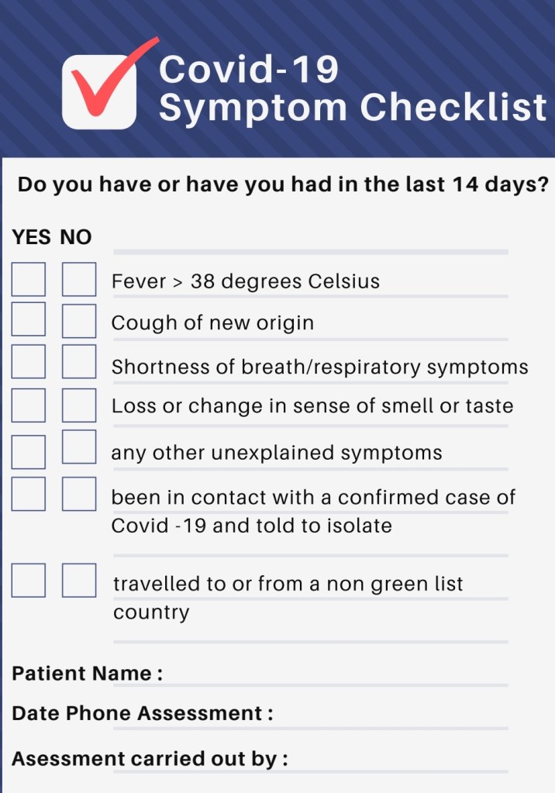Mark YES for travelled to non green country
Image resolution: width=555 pixels, height=793 pixels.
[29, 581]
